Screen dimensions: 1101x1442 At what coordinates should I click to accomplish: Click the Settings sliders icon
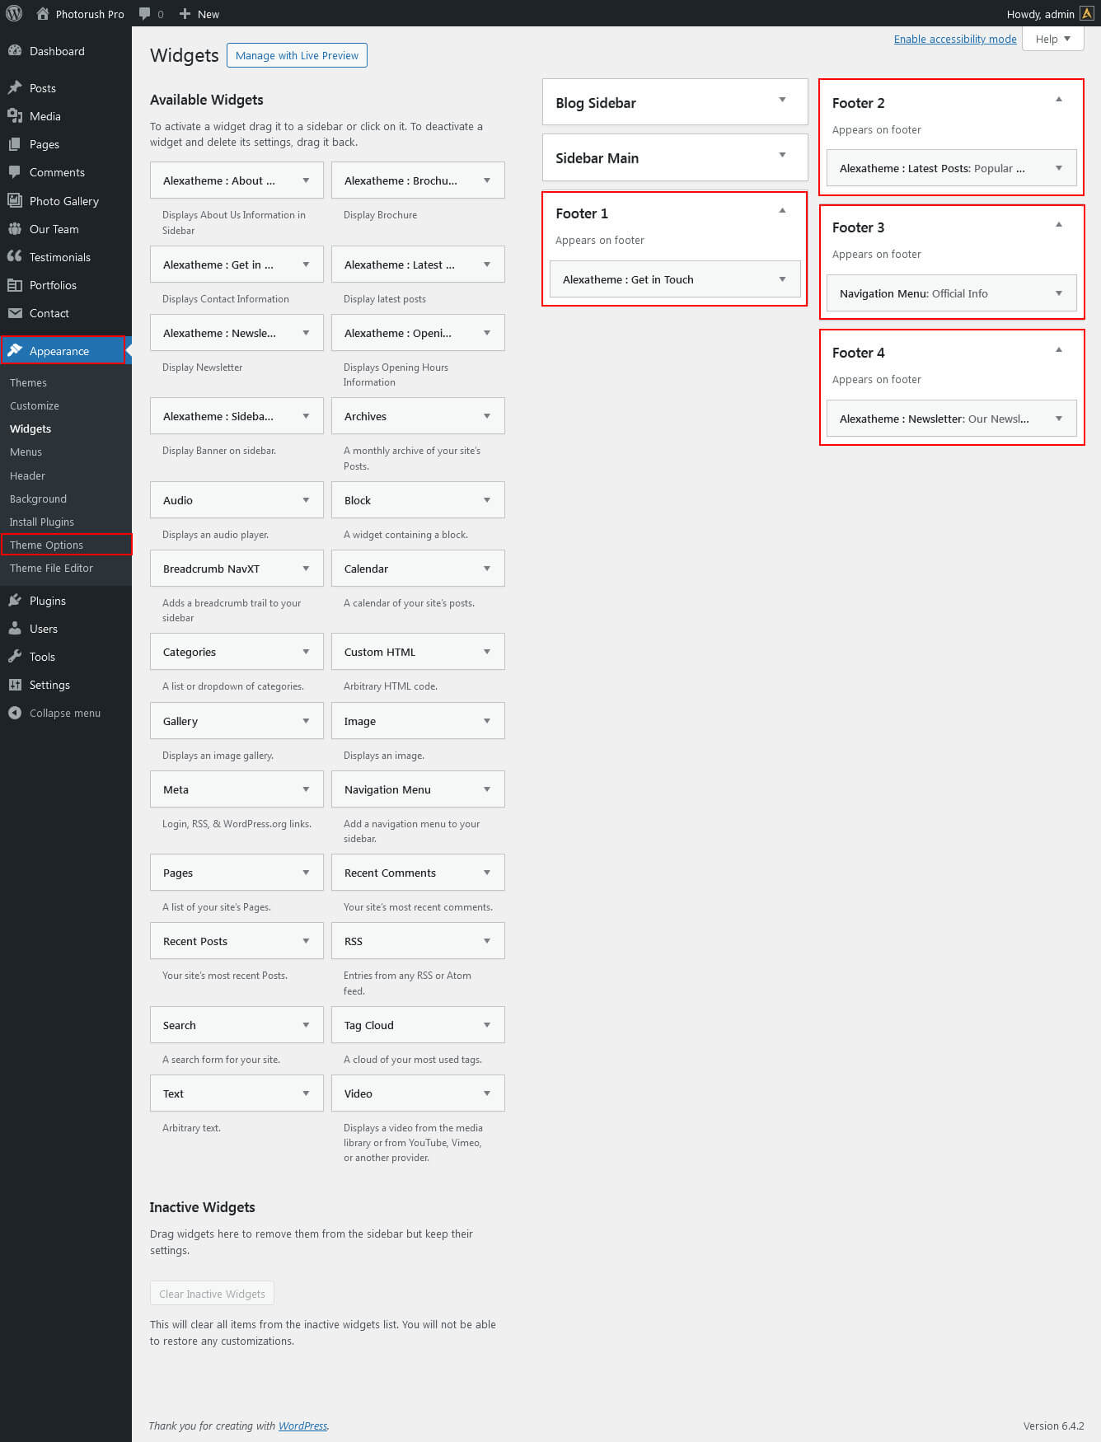[x=15, y=684]
